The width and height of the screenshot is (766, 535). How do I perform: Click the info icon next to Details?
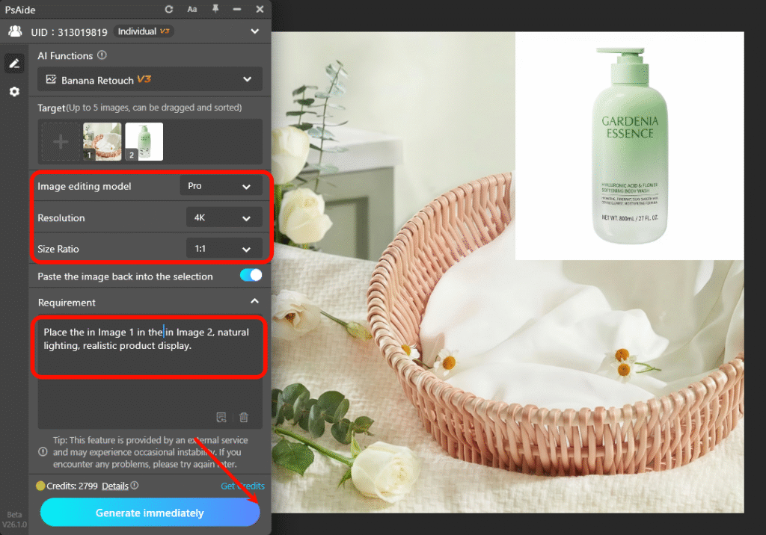tap(135, 486)
